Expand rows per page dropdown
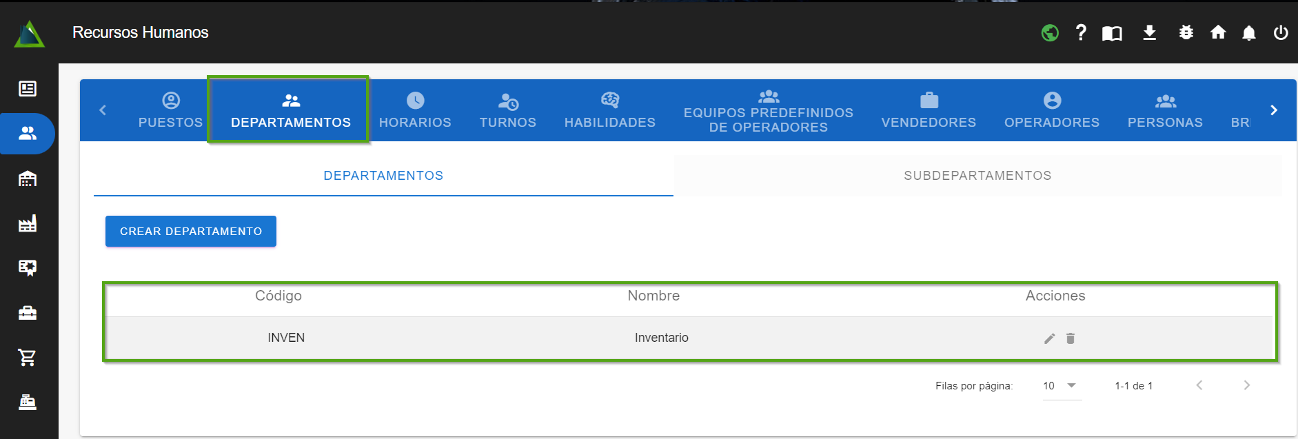 point(1062,386)
